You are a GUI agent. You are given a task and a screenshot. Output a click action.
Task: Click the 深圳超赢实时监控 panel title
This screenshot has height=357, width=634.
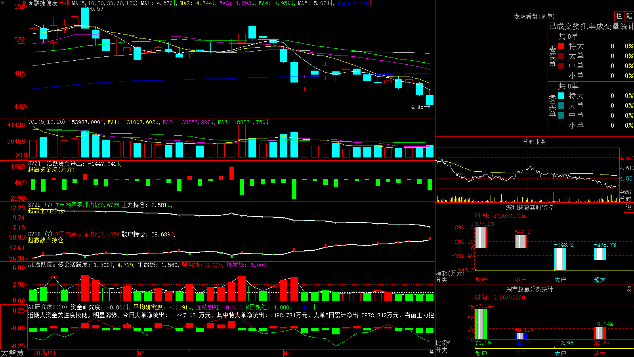[529, 207]
